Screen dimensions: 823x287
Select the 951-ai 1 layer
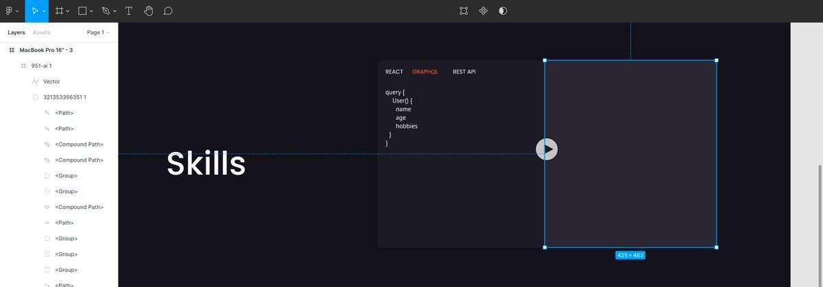[41, 66]
